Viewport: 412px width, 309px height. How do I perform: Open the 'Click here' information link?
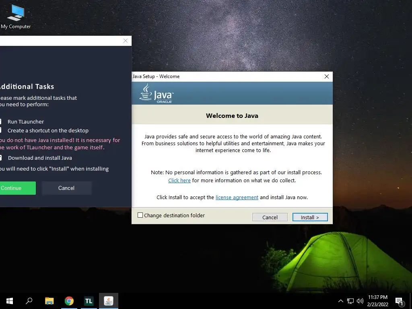click(x=179, y=181)
